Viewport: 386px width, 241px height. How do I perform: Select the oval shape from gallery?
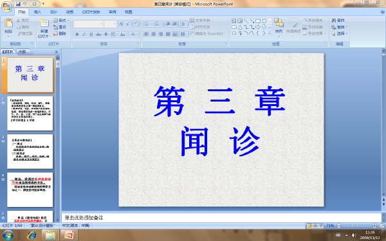point(264,21)
